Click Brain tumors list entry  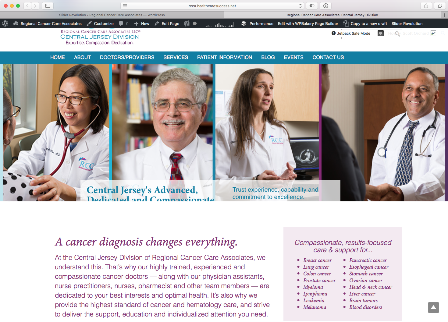[363, 300]
